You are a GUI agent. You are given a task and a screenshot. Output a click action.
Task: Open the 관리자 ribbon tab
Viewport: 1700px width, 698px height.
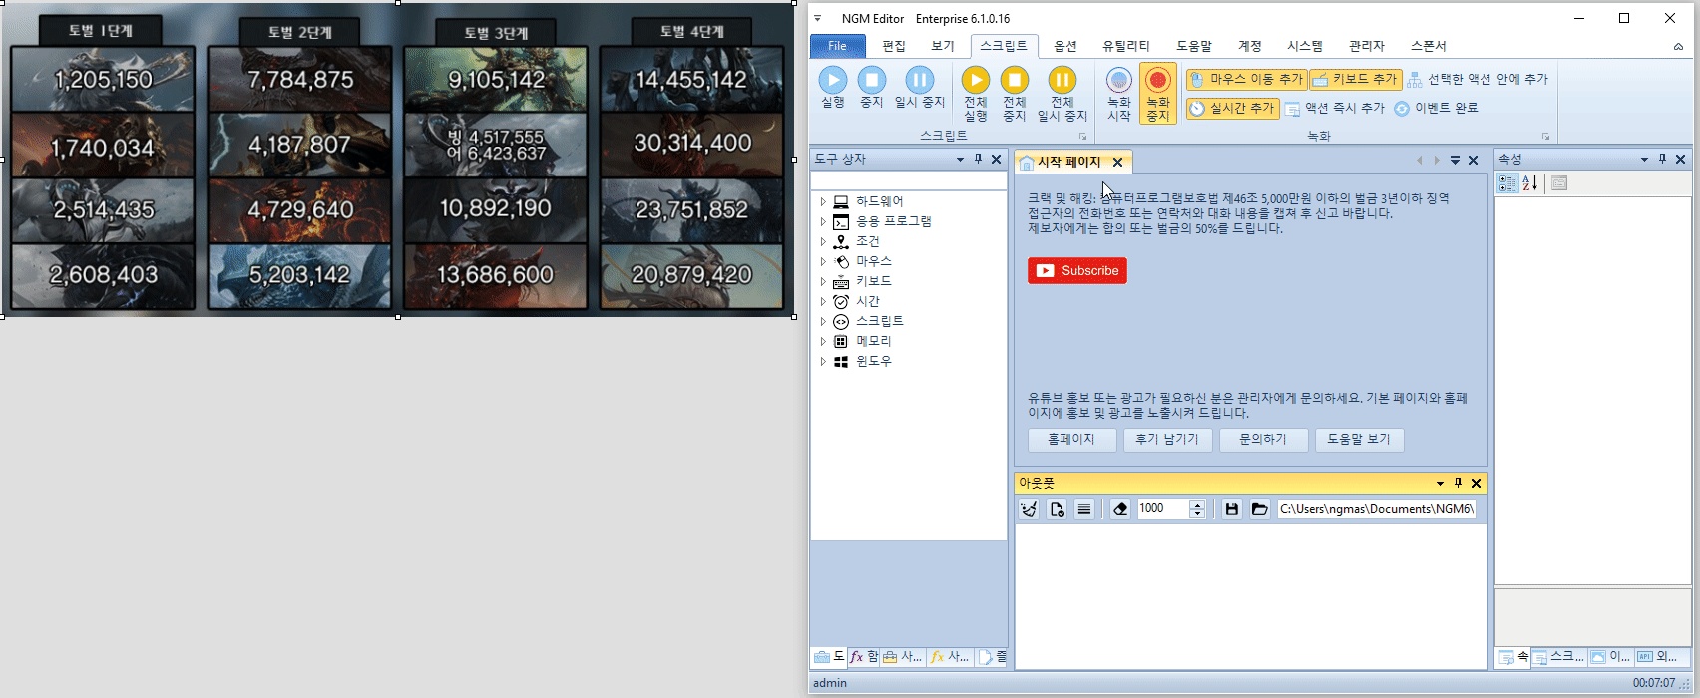click(1367, 46)
